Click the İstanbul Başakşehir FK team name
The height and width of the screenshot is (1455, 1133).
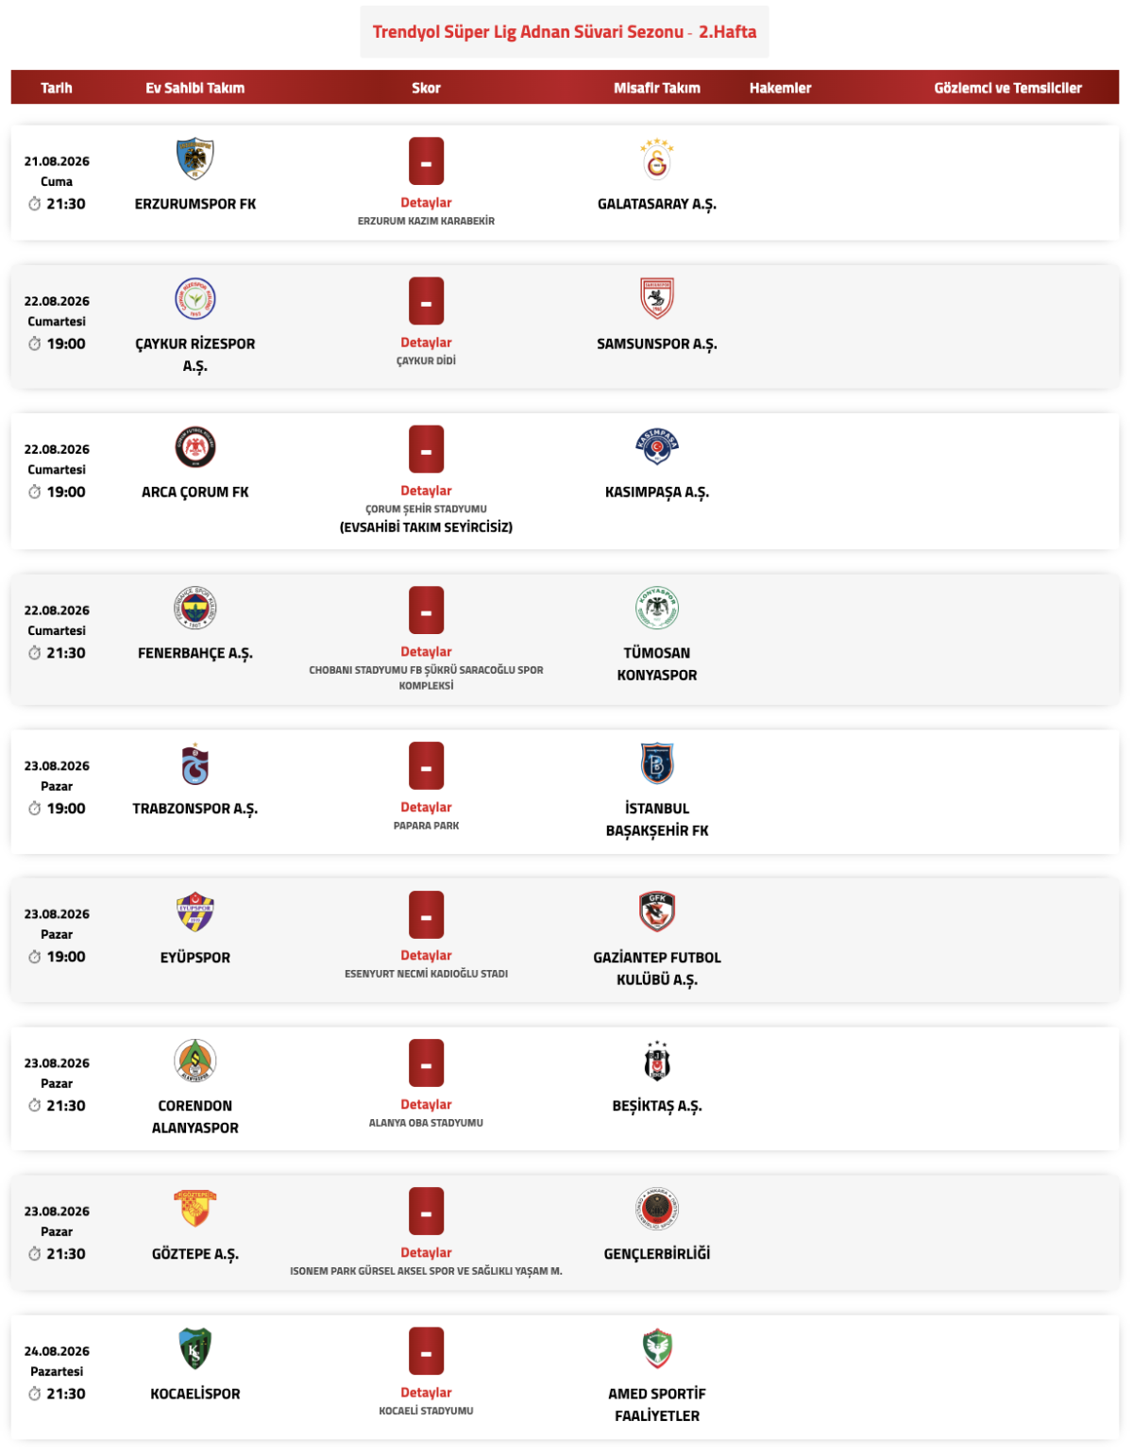point(656,820)
